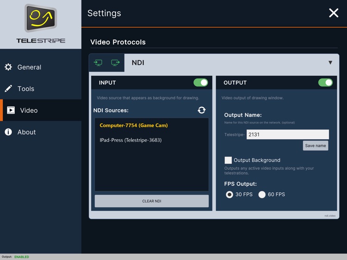Viewport: 347px width, 260px height.
Task: Open the General settings section
Action: point(41,67)
